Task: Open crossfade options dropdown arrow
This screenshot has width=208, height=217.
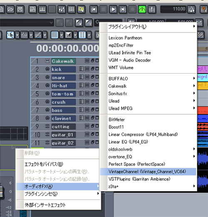Action: [x=75, y=35]
